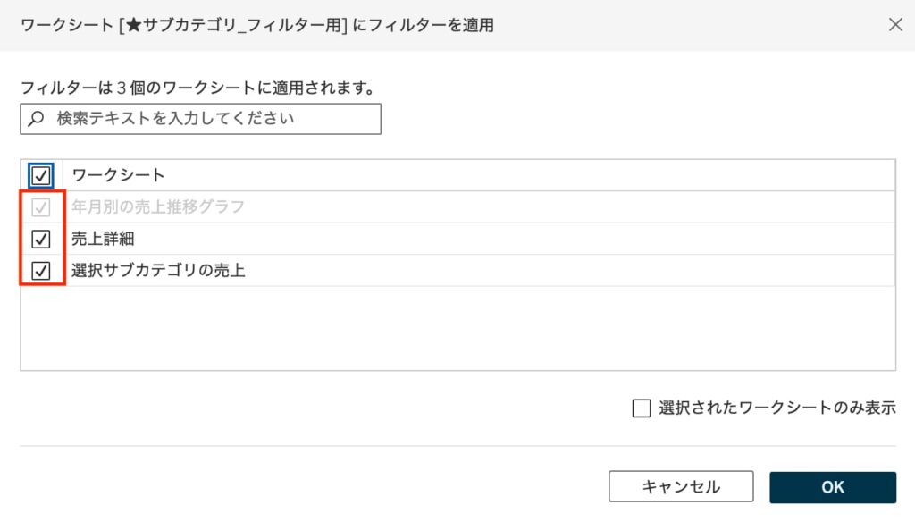Click the 年月別の売上推移グラフ row label
This screenshot has height=522, width=915.
click(x=158, y=207)
